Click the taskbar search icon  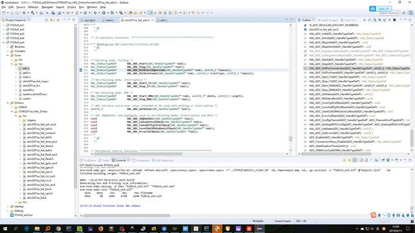coord(16,228)
